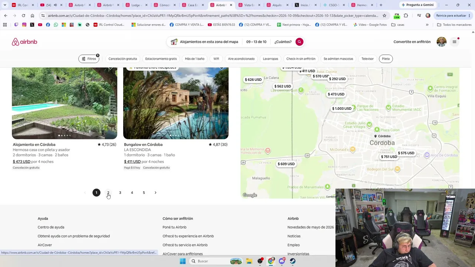Select the $ 609 USD map price marker
The image size is (475, 267).
[286, 164]
